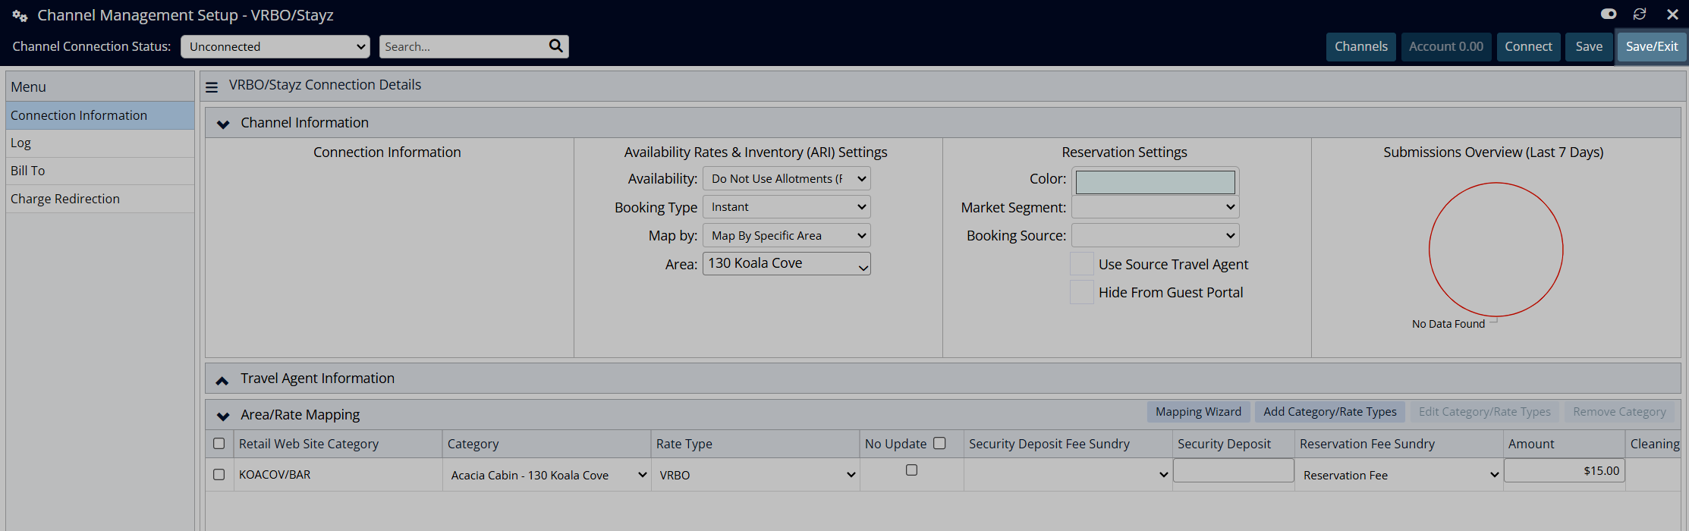The image size is (1689, 531).
Task: Enable Hide From Guest Portal checkbox
Action: click(x=1082, y=292)
